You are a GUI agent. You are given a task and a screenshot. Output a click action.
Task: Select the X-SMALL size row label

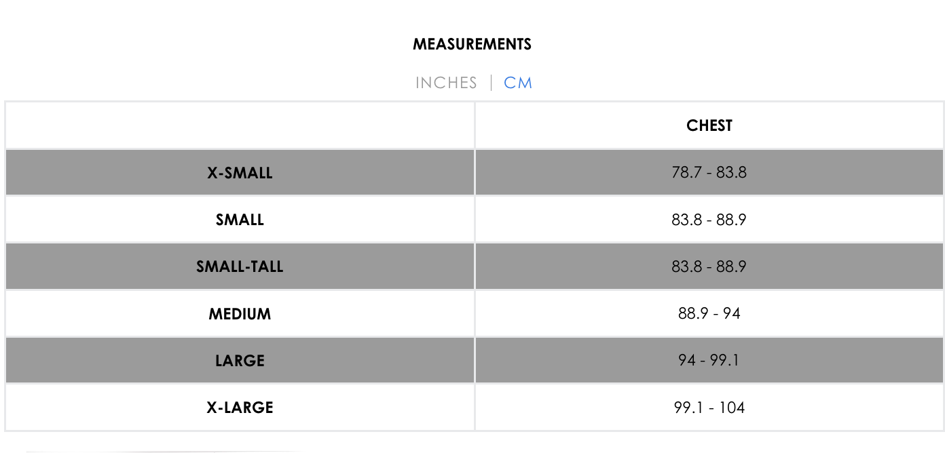pyautogui.click(x=240, y=173)
